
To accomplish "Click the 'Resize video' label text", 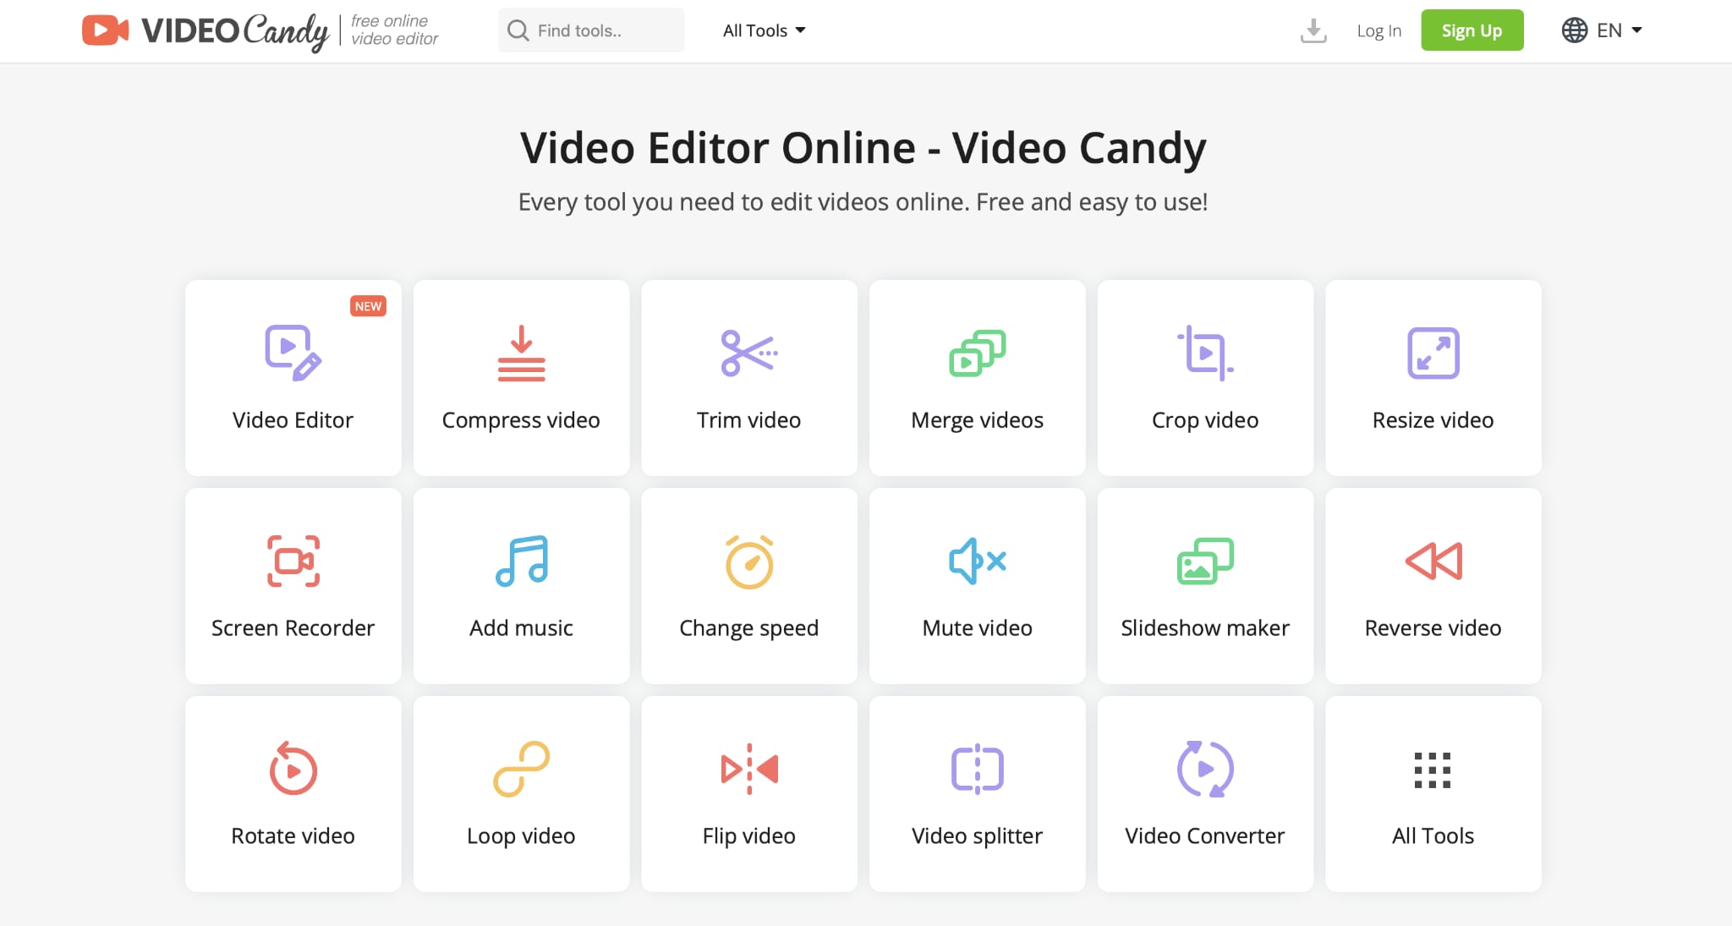I will (x=1433, y=419).
